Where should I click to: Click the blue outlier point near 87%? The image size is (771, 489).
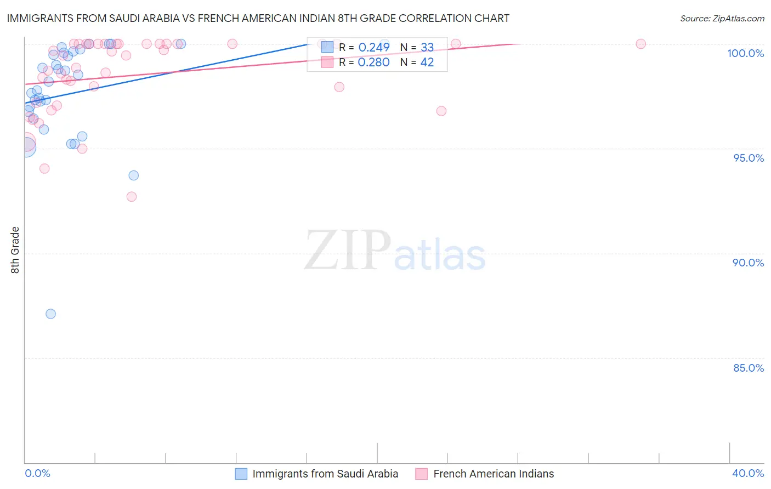pyautogui.click(x=50, y=314)
